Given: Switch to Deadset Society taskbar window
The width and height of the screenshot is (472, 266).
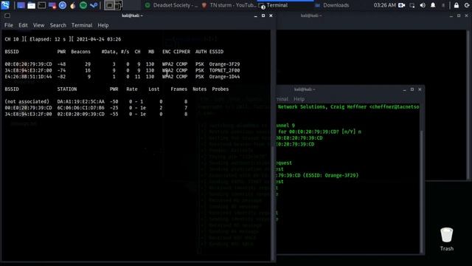Looking at the screenshot, I should pyautogui.click(x=172, y=5).
